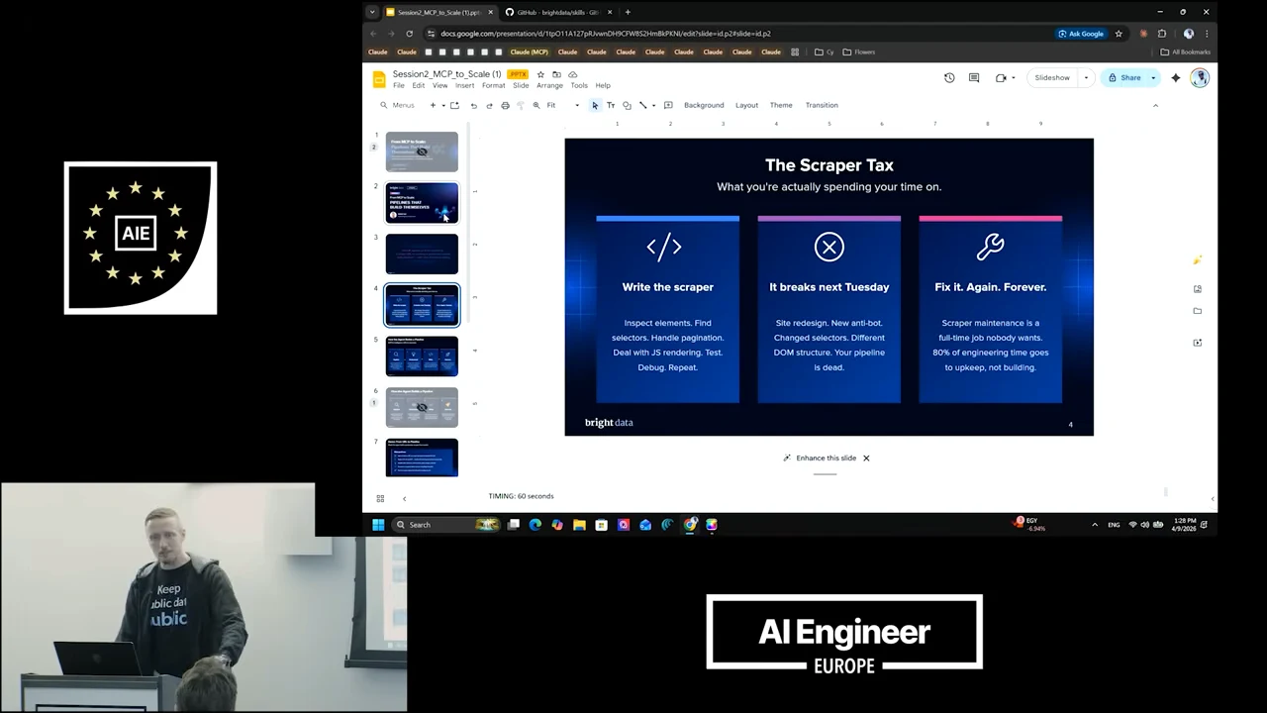
Task: Collapse the toolbar with chevron arrow
Action: pyautogui.click(x=1155, y=105)
